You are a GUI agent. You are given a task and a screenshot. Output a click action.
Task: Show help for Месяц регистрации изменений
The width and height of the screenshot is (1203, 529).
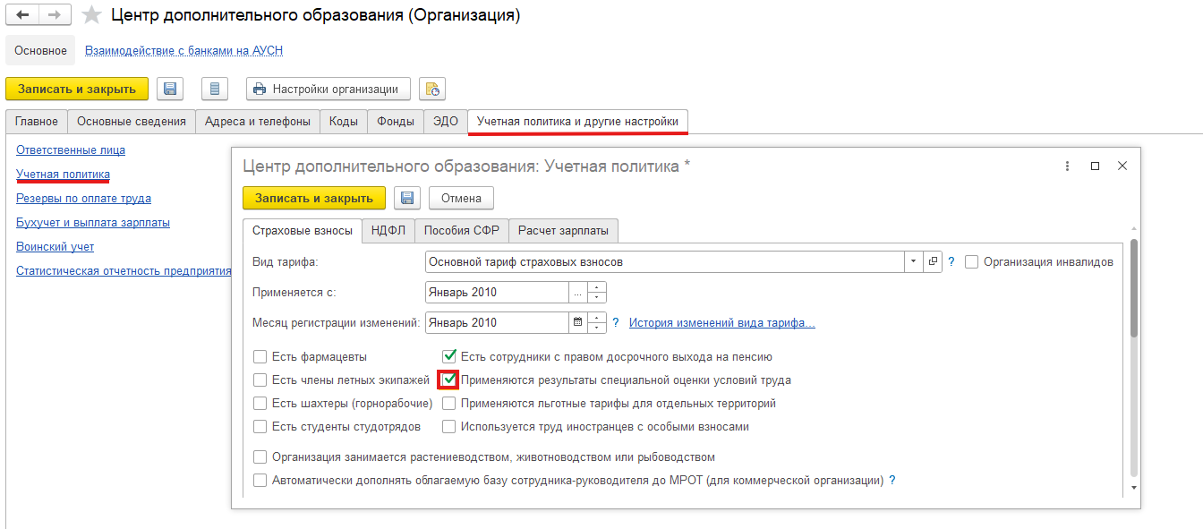click(616, 322)
